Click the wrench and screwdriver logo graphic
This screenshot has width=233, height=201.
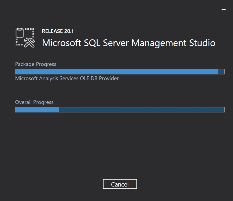(x=29, y=43)
